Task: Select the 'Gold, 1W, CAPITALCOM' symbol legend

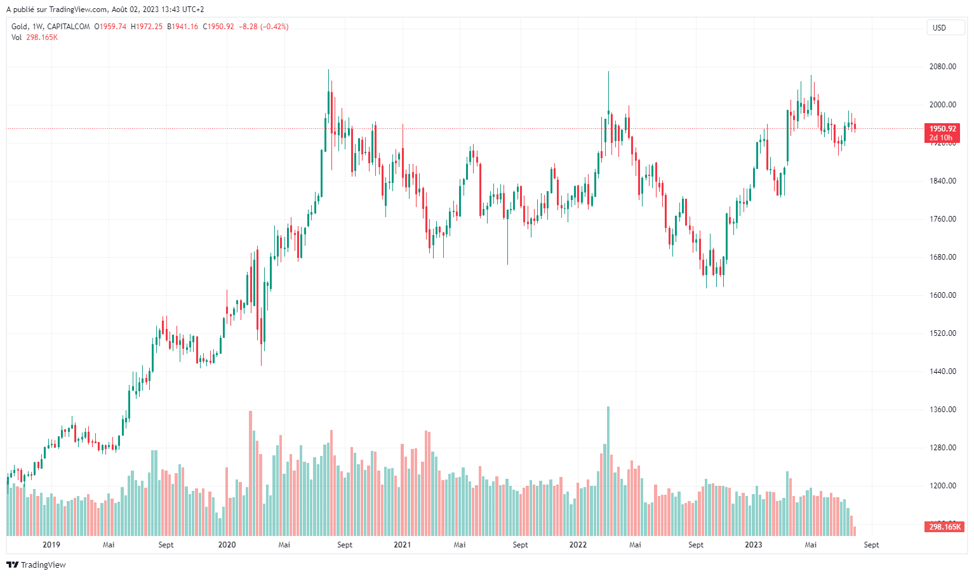Action: pos(51,27)
